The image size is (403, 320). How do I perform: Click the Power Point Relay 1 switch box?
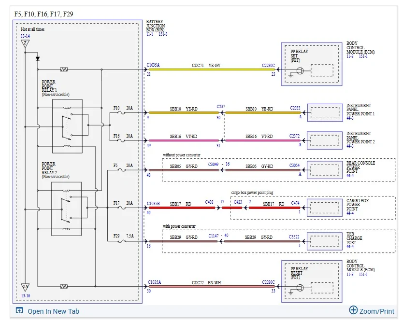tap(67, 126)
